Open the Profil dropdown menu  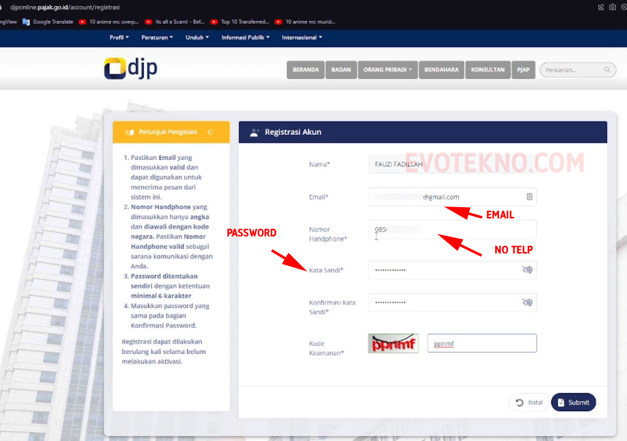[x=119, y=38]
